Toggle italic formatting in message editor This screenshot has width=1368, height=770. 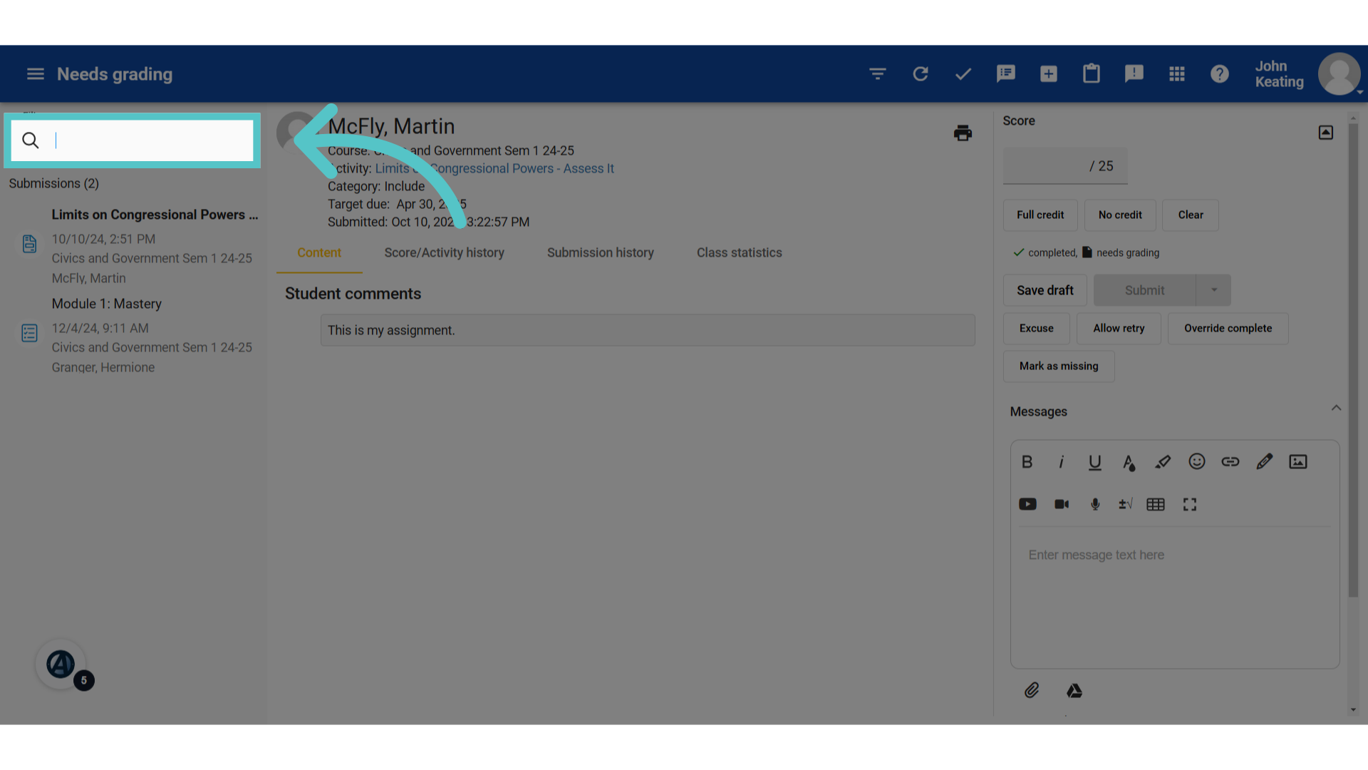click(x=1061, y=461)
